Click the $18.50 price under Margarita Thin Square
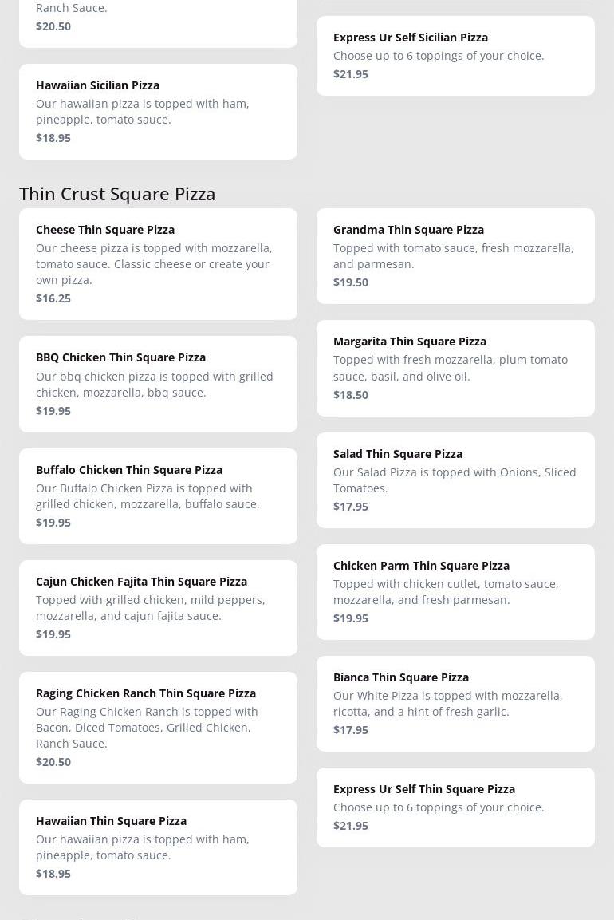614x920 pixels. pos(351,395)
